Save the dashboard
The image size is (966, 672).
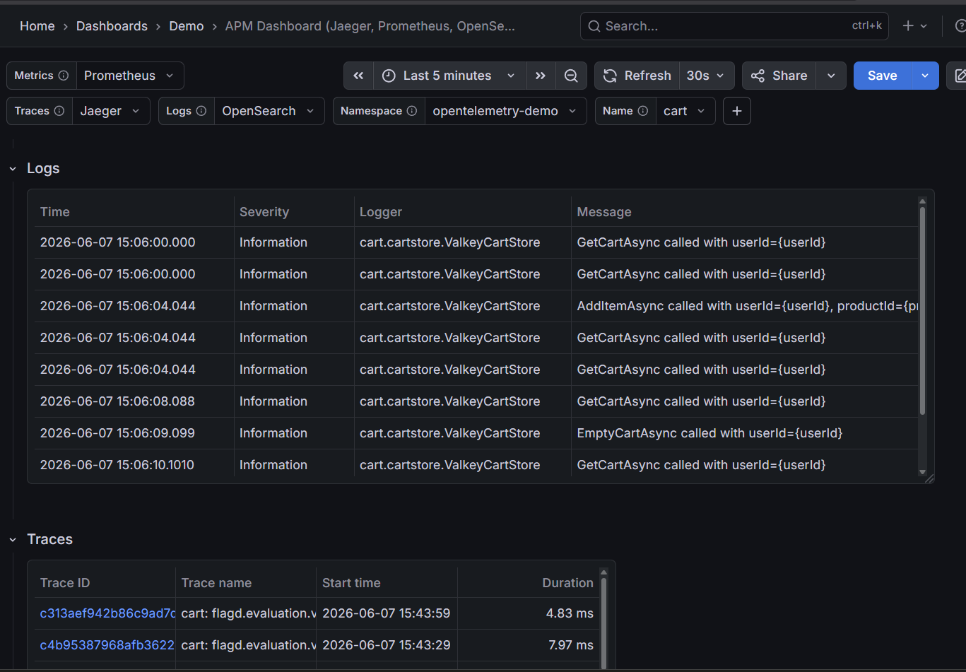coord(883,76)
